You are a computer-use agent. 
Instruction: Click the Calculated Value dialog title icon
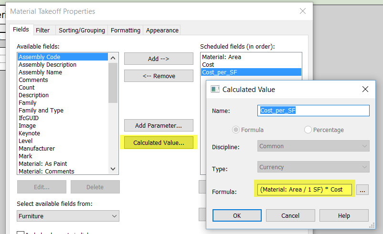pyautogui.click(x=215, y=89)
